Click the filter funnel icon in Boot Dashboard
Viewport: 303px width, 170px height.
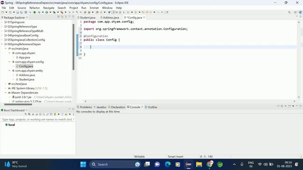coord(62,114)
